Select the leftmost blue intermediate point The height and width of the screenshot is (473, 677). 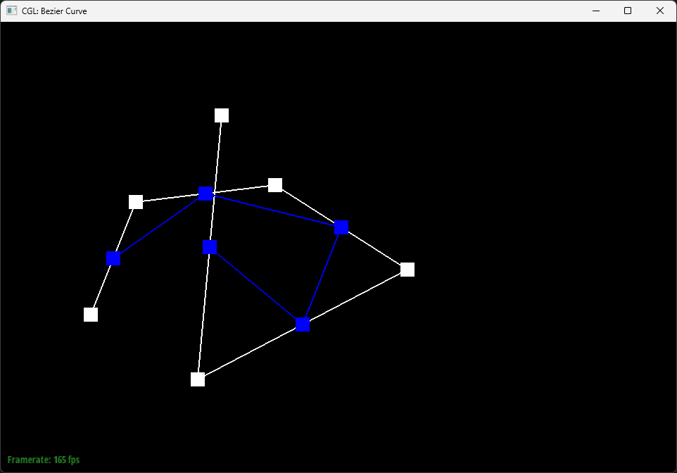113,258
